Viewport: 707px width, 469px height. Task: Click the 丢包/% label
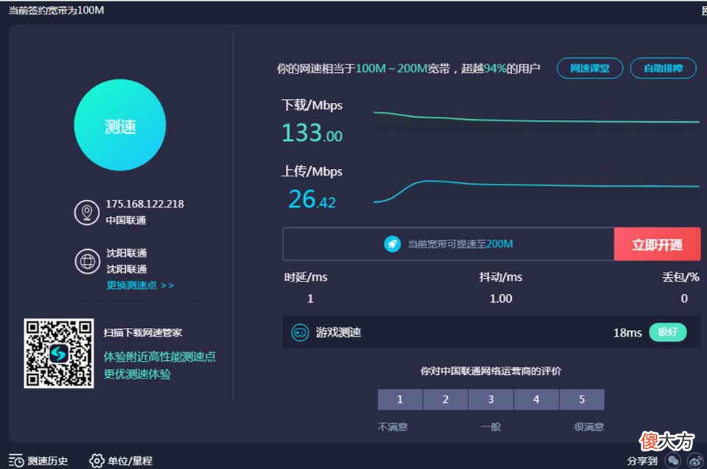tap(680, 277)
